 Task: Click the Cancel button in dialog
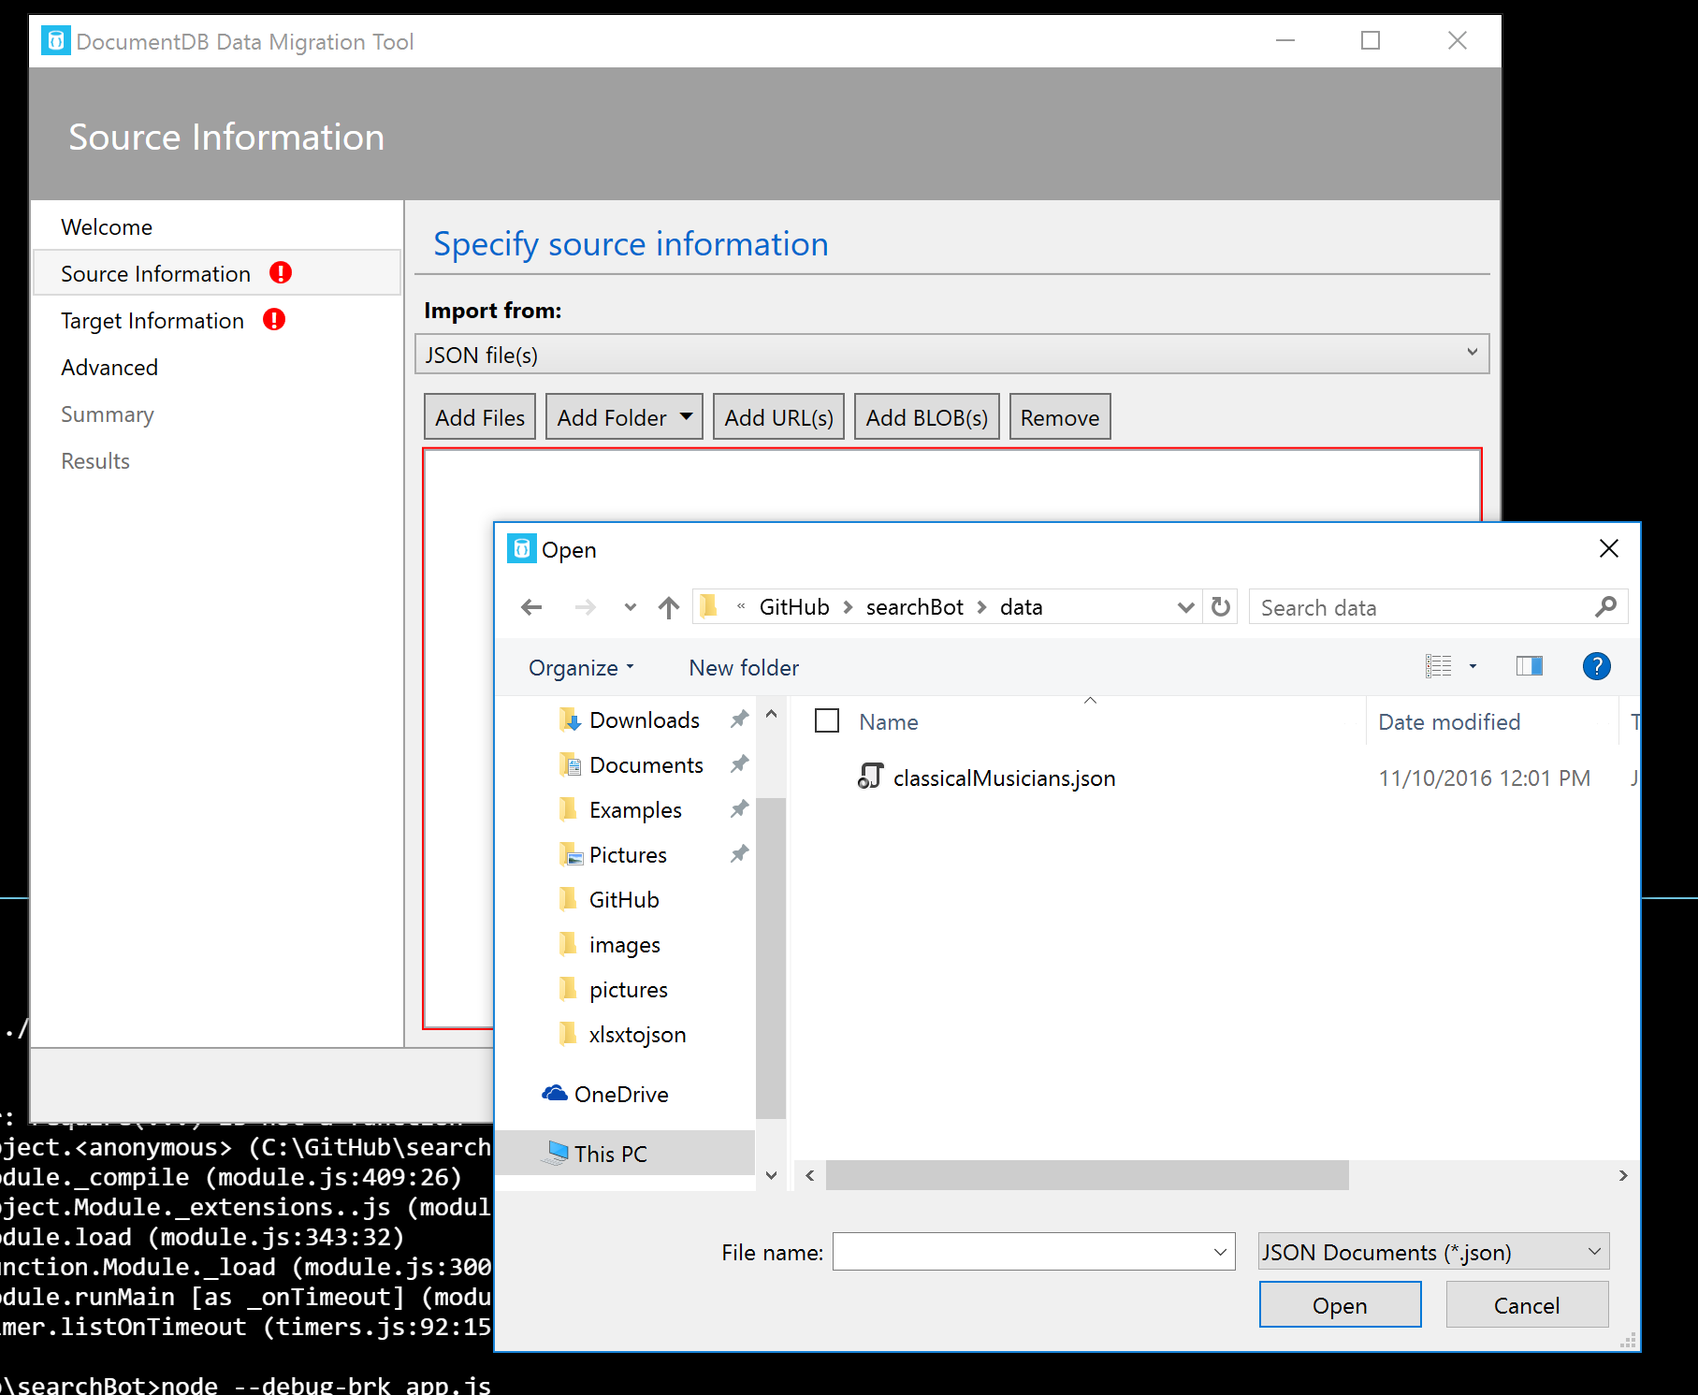tap(1527, 1305)
